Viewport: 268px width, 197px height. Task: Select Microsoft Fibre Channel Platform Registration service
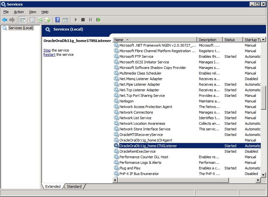pos(187,51)
